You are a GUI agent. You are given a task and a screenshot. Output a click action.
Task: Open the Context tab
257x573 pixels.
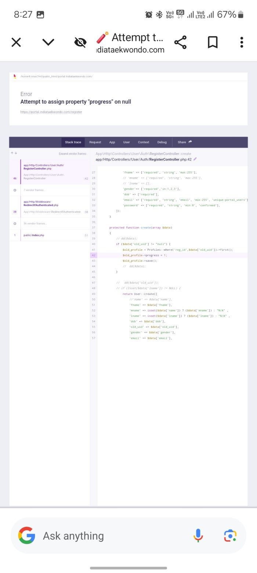point(144,142)
